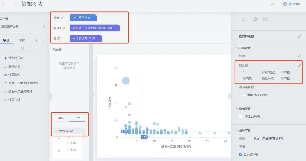Uncheck the 显示坐标轴 checkbox
Image resolution: width=306 pixels, height=161 pixels.
pos(241,154)
